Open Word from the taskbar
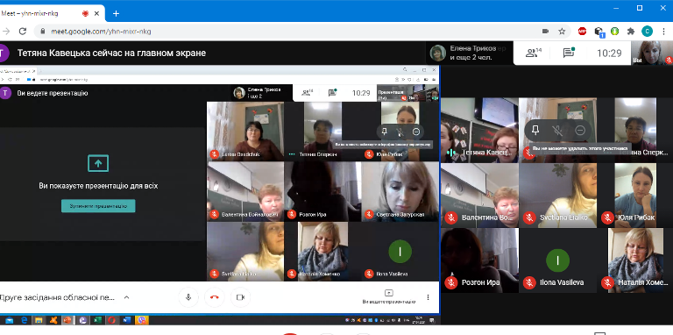 point(126,320)
